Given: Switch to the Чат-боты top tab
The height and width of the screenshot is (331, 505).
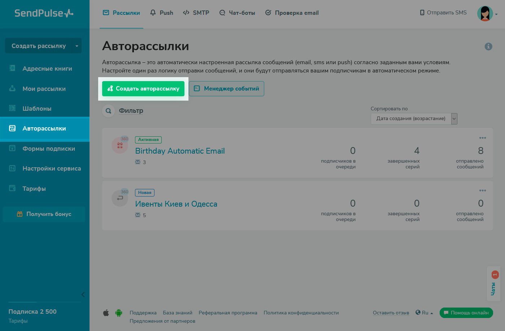Looking at the screenshot, I should click(x=237, y=13).
